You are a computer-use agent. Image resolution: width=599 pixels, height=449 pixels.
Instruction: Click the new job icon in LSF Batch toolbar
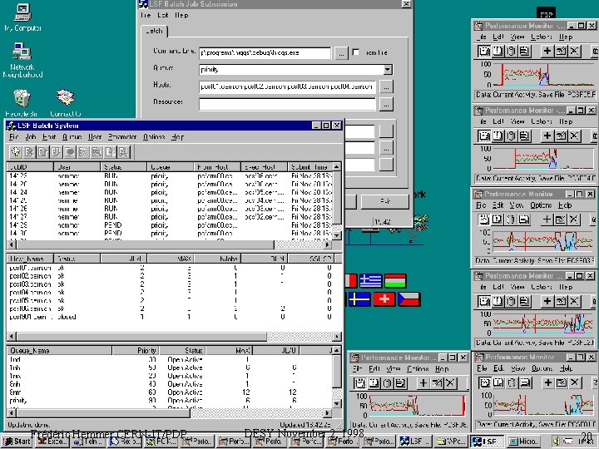click(16, 152)
